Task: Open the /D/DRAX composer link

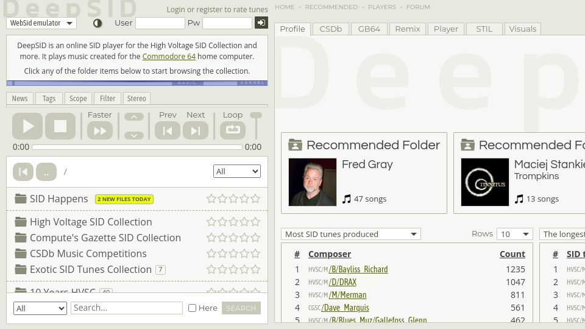Action: click(342, 282)
